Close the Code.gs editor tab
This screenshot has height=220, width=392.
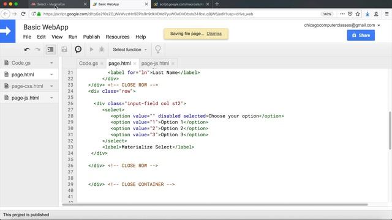102,64
